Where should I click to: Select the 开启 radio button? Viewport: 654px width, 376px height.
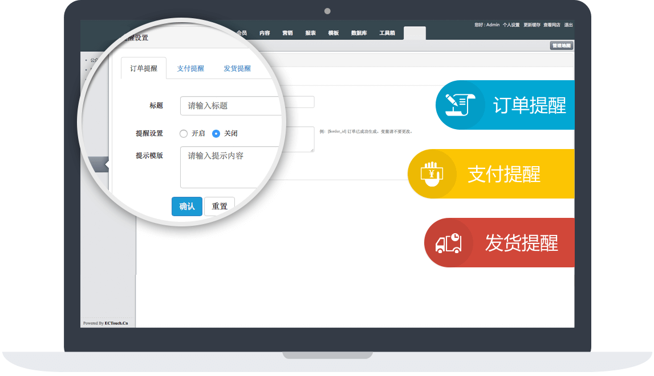point(184,134)
